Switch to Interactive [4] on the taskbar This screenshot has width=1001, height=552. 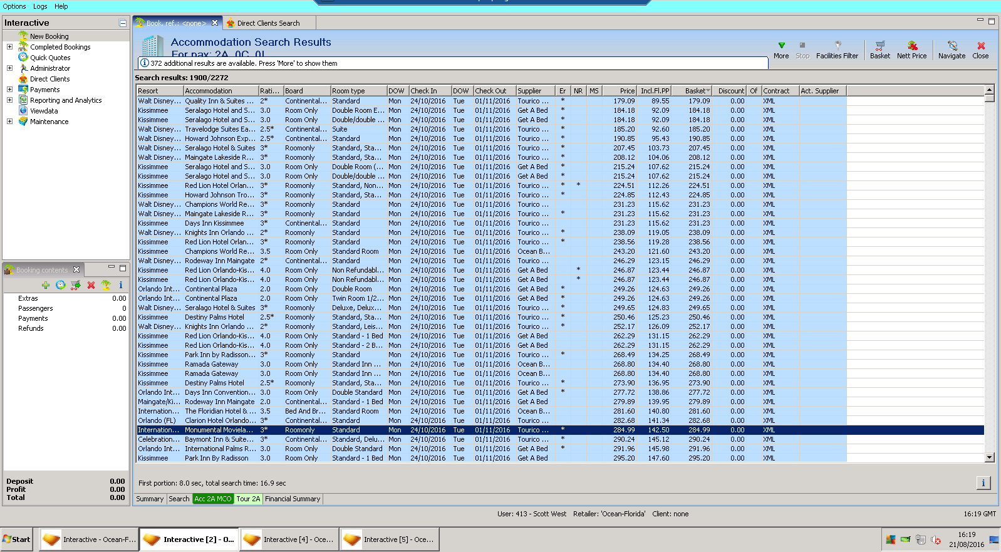click(289, 539)
